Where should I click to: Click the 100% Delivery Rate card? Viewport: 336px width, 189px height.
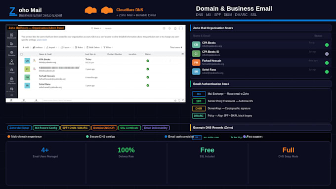coord(126,163)
